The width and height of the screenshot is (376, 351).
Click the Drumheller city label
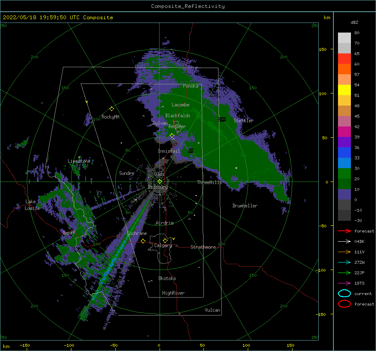tap(244, 206)
